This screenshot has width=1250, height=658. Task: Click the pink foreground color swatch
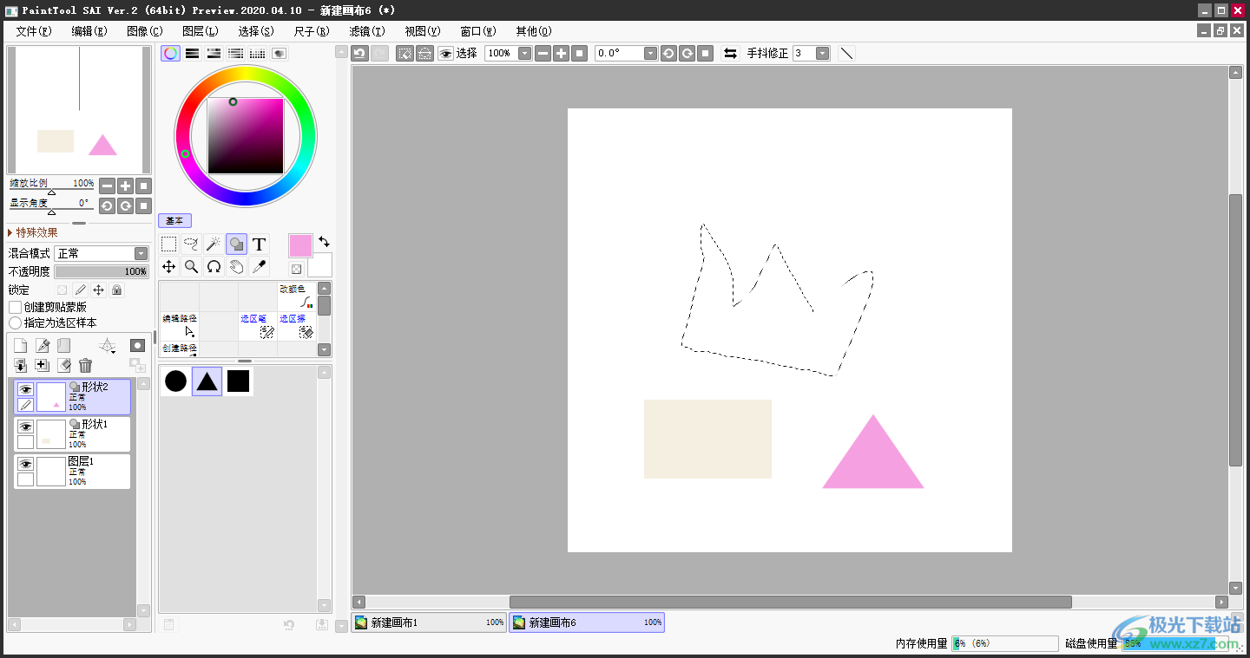tap(300, 245)
